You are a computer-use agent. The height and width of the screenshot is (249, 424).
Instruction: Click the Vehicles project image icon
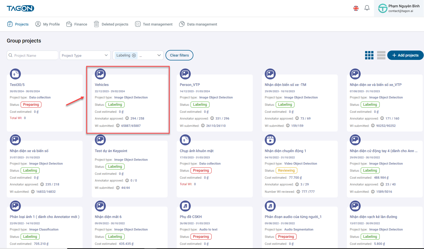pos(100,74)
